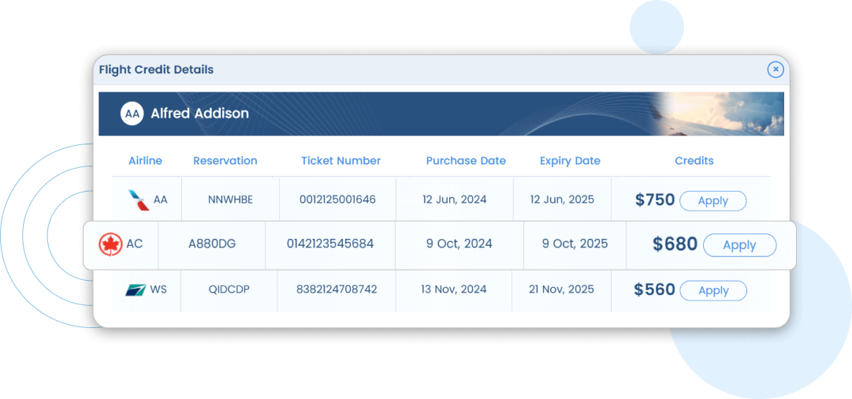Sort by the Airline column header
The image size is (852, 399).
click(145, 161)
